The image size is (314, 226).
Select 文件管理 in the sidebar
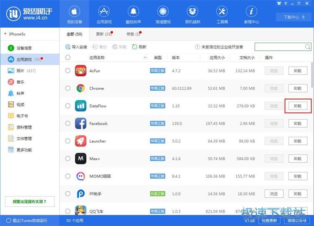pyautogui.click(x=30, y=139)
